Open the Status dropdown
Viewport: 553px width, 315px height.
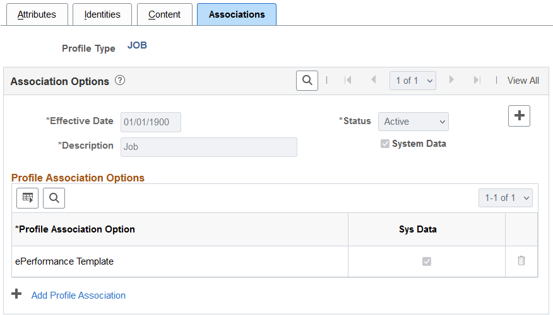click(x=413, y=122)
